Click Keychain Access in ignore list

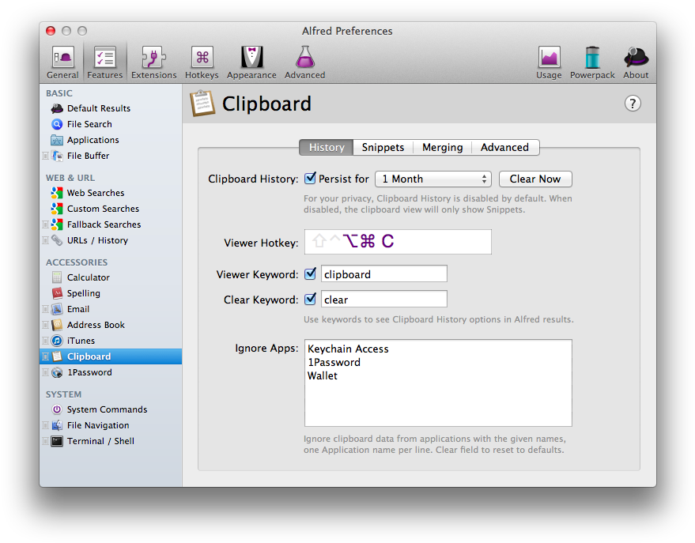[348, 349]
